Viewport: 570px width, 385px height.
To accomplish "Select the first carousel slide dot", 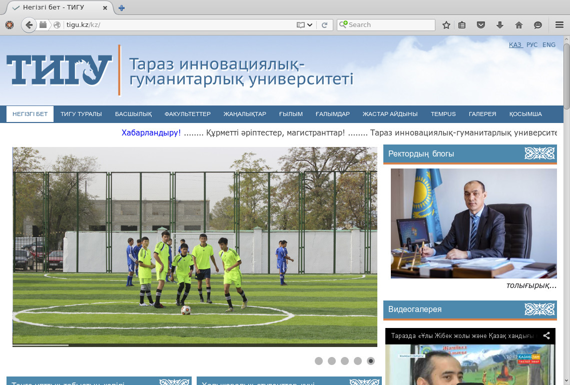I will point(319,361).
